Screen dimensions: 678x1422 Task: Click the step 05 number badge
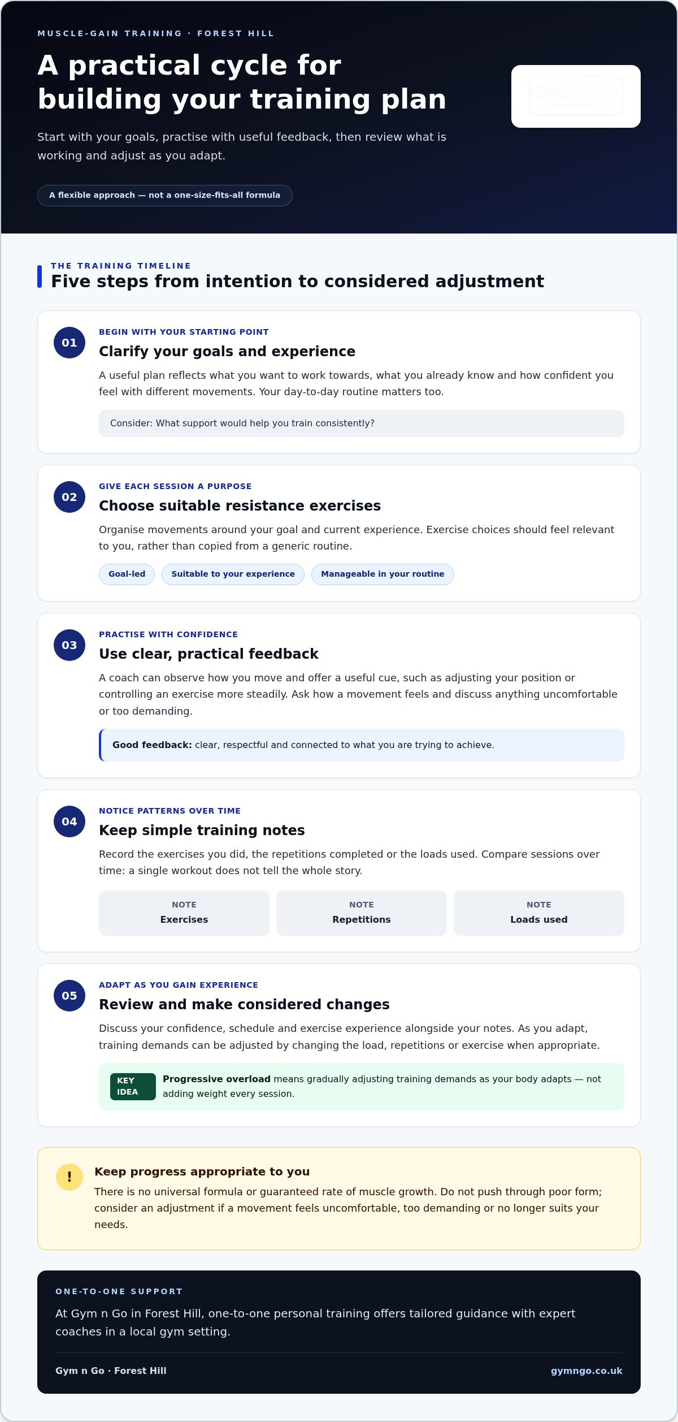pos(69,996)
